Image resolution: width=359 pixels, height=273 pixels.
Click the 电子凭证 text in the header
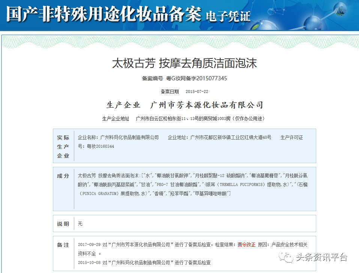(228, 16)
